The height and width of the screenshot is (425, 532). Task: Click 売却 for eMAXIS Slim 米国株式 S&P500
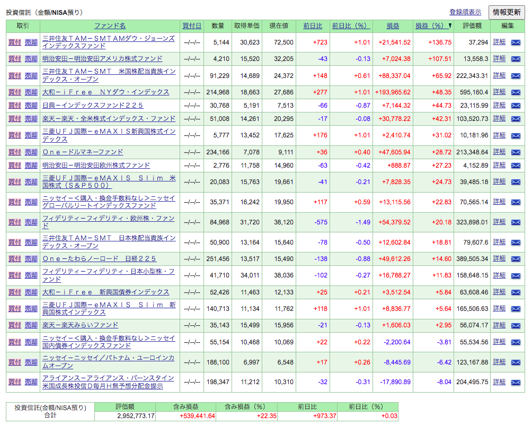pos(31,182)
